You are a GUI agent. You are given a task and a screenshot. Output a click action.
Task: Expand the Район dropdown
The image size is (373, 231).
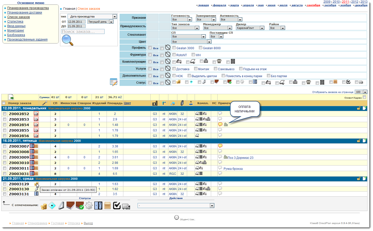coord(277,28)
